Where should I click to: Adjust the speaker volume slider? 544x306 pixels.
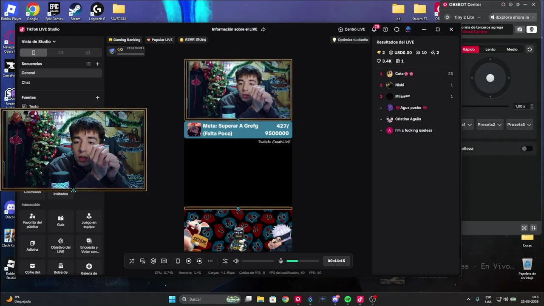(x=258, y=261)
